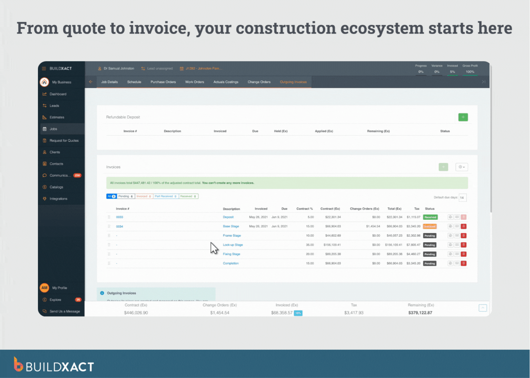Print invoice 0033 using its printer icon
The width and height of the screenshot is (530, 378).
pos(450,217)
